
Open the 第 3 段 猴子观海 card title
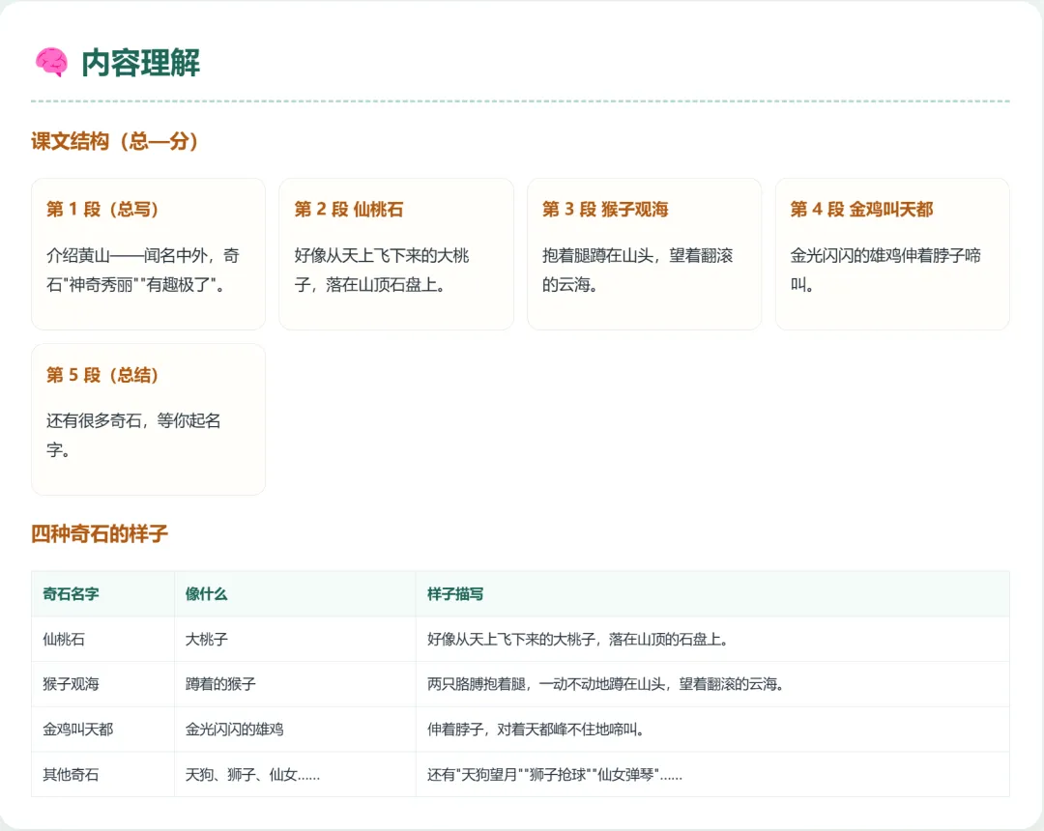click(x=605, y=210)
